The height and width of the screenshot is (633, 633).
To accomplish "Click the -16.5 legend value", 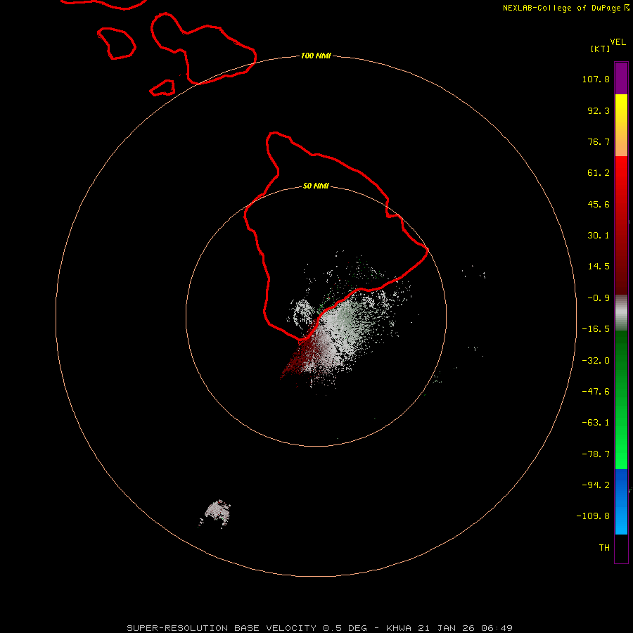I will 596,329.
